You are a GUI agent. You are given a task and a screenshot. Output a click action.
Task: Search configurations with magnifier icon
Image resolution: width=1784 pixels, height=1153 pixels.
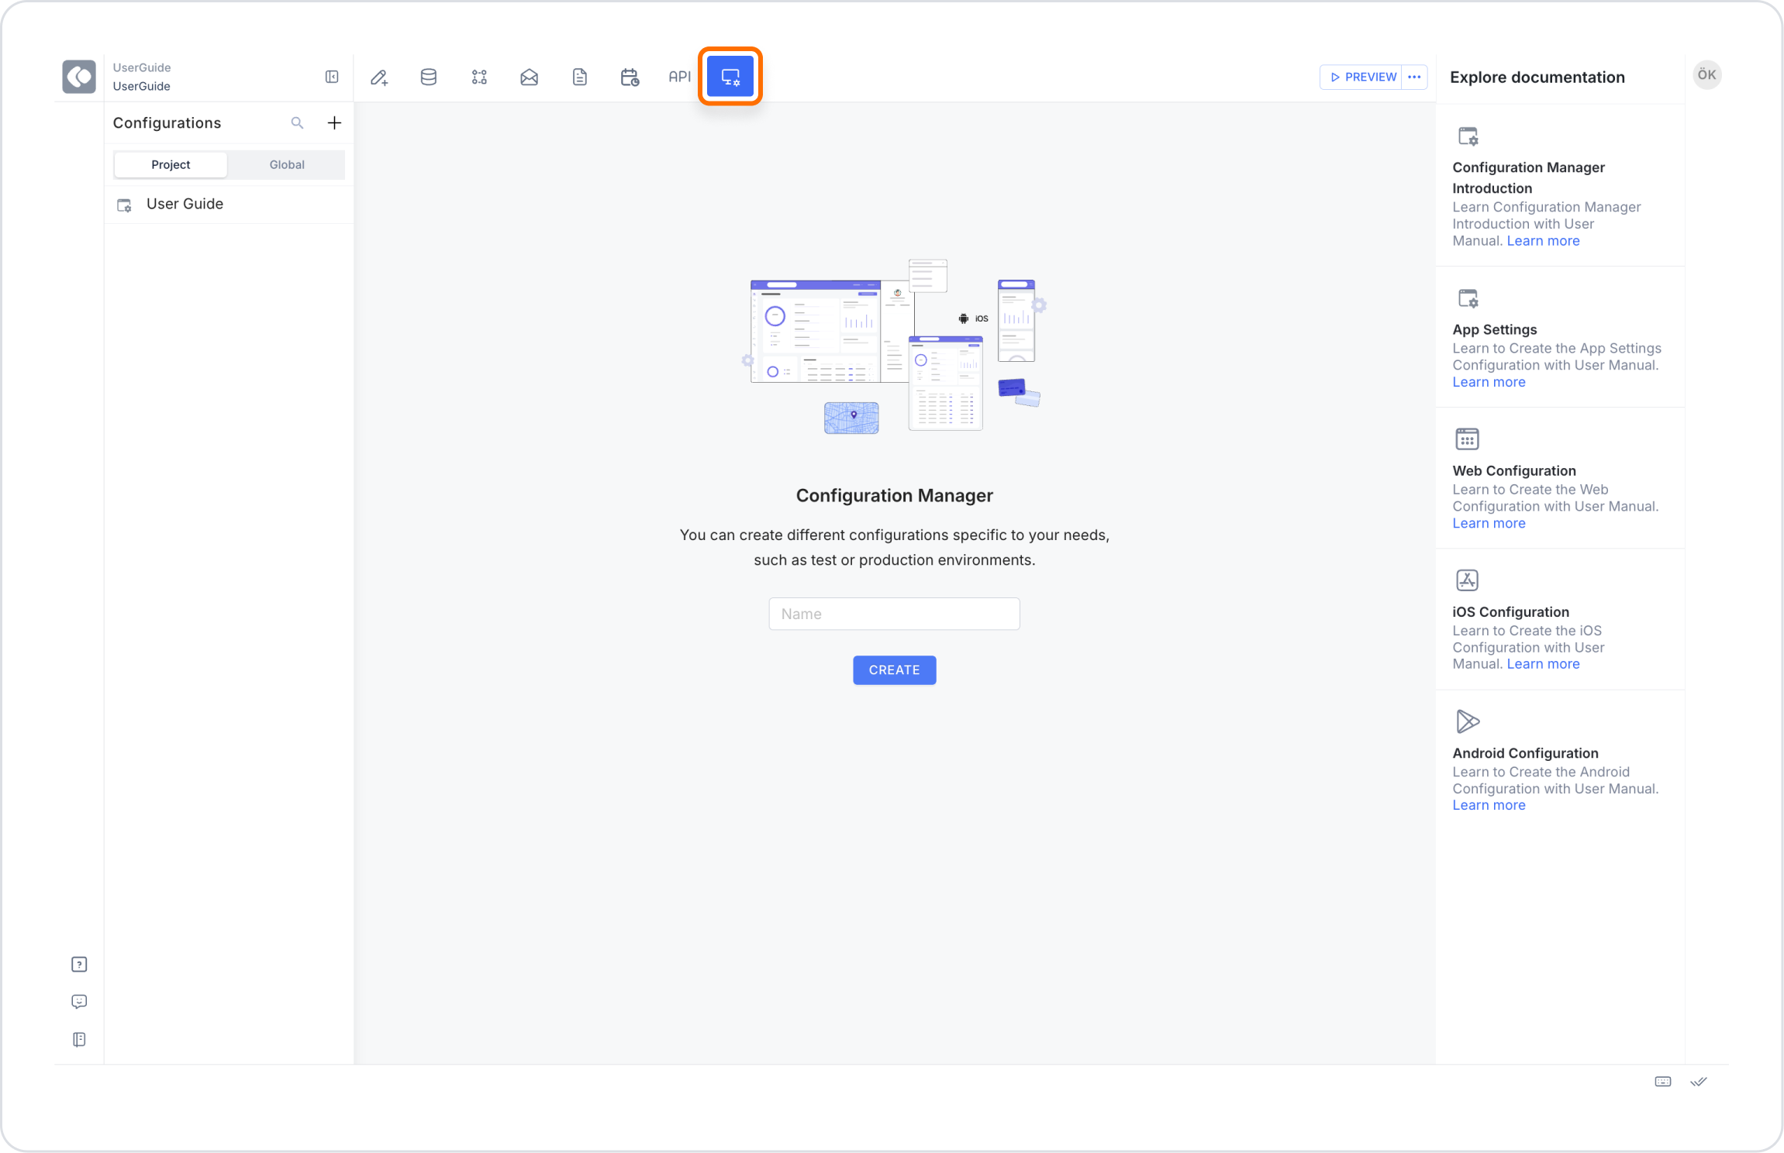pos(297,122)
